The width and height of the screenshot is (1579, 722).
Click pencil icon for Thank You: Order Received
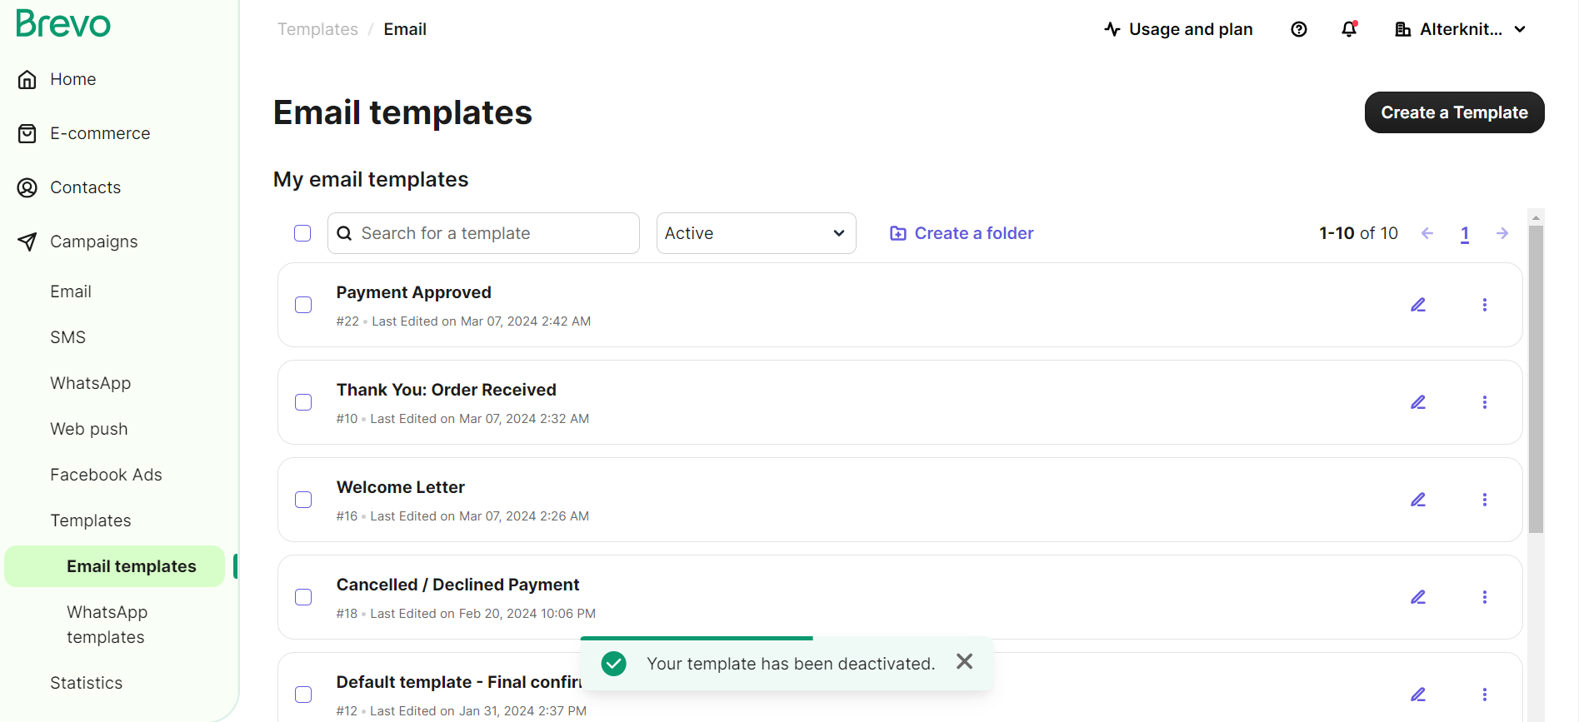(1417, 402)
